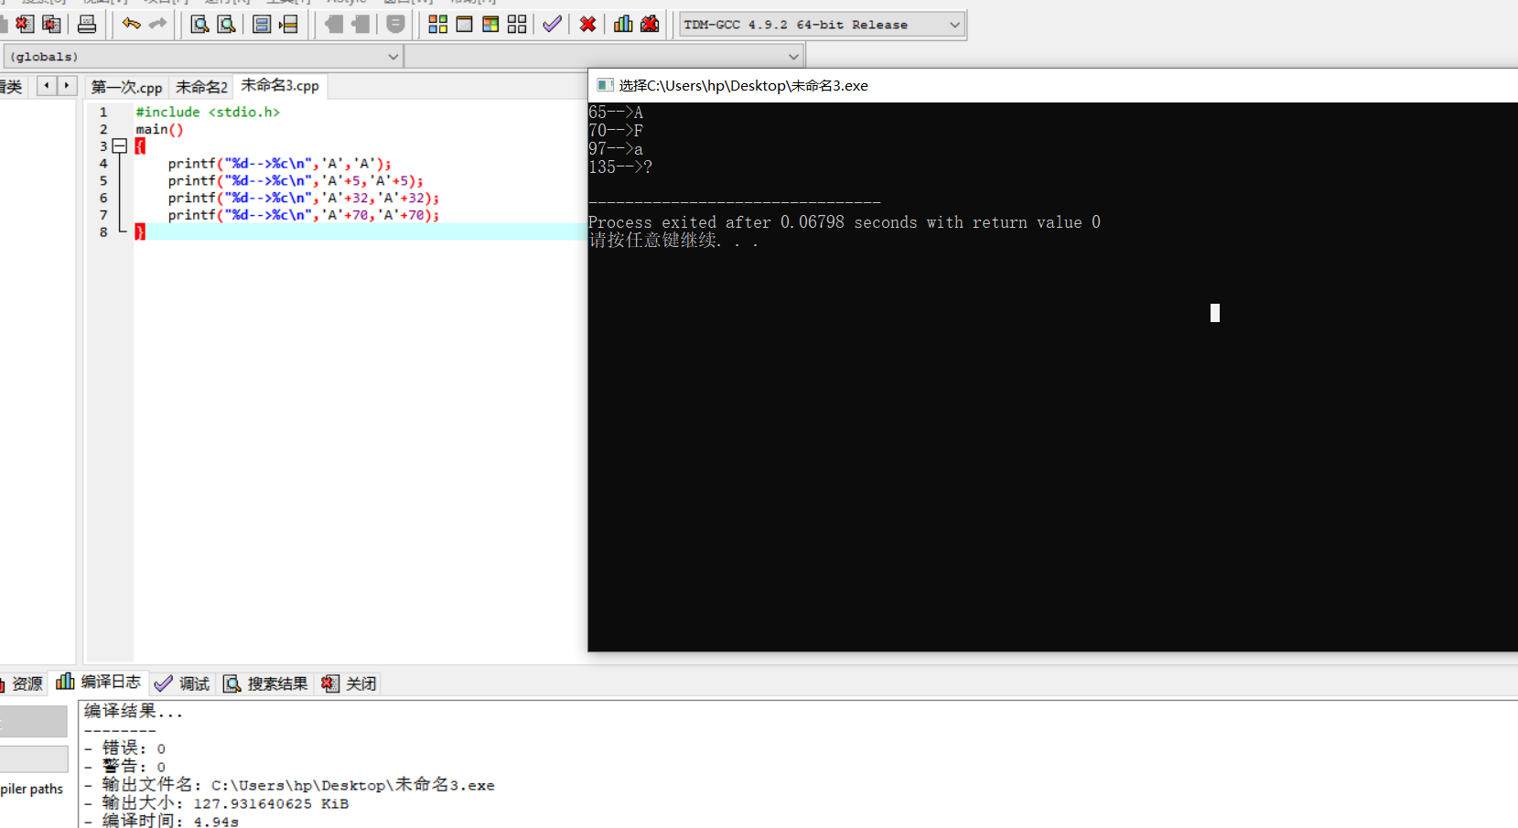Open the Find tool
Image resolution: width=1518 pixels, height=828 pixels.
coord(199,24)
